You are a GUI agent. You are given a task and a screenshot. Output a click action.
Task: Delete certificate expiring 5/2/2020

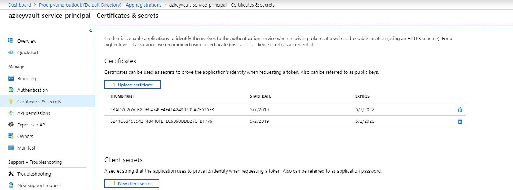(460, 121)
